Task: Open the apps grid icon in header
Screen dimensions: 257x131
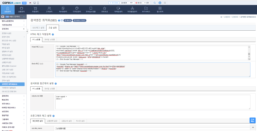Action: click(165, 3)
